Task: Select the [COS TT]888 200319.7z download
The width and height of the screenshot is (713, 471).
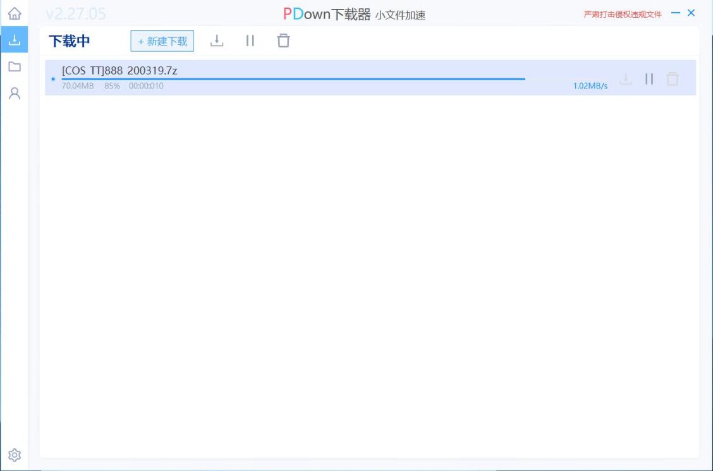Action: coord(370,78)
